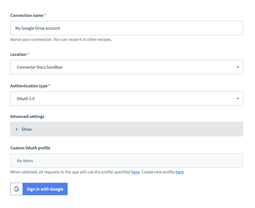The width and height of the screenshot is (255, 208).
Task: Expand the Advanced settings section bar
Action: tap(127, 129)
